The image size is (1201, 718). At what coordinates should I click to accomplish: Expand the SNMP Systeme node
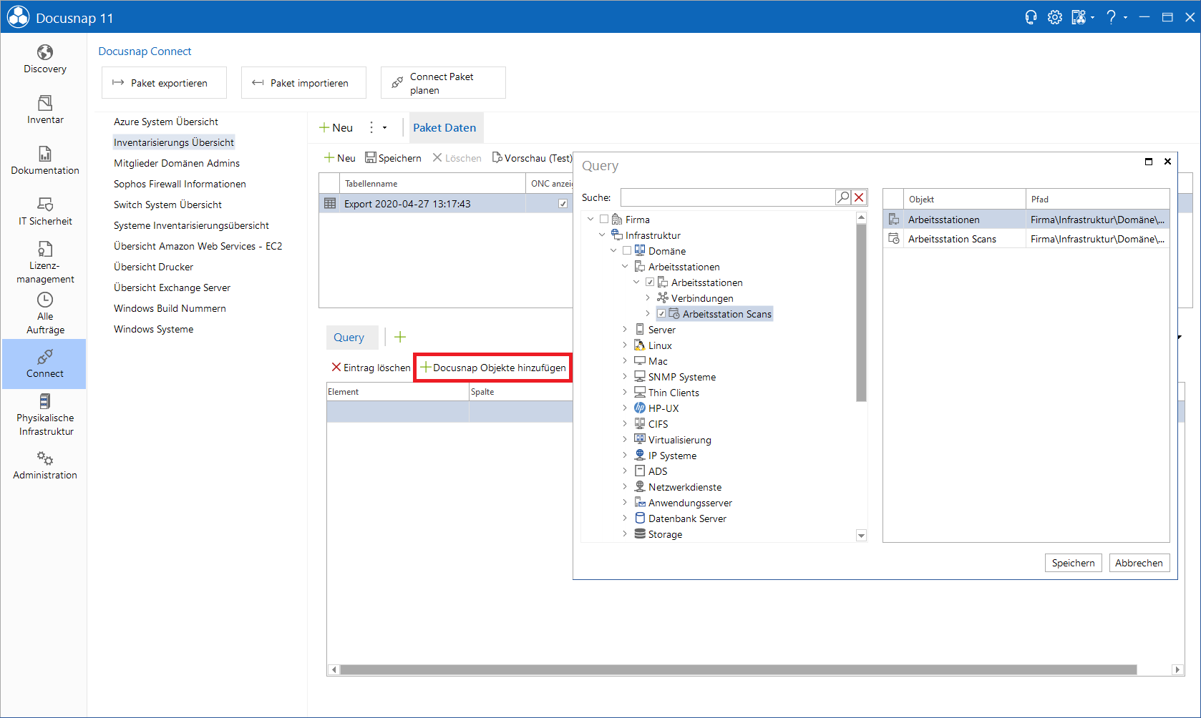[625, 377]
